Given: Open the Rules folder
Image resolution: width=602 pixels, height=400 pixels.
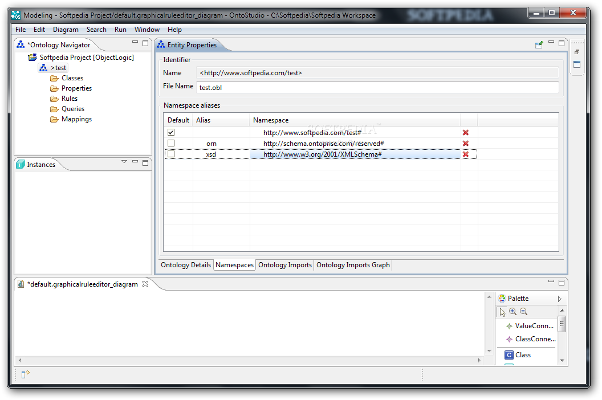Looking at the screenshot, I should coord(64,99).
